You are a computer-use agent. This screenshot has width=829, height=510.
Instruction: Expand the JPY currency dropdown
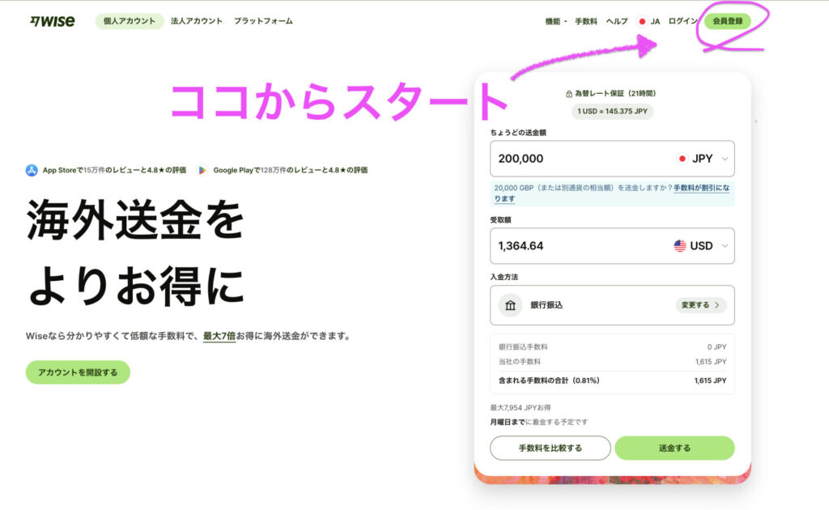(x=725, y=159)
